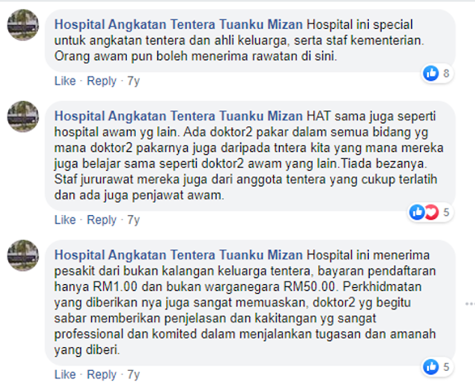
Task: Open profile picture of second comment
Action: [23, 116]
